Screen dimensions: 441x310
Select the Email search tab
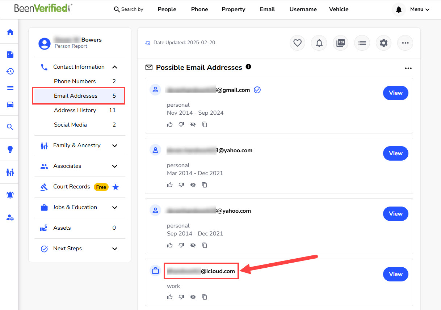tap(267, 9)
